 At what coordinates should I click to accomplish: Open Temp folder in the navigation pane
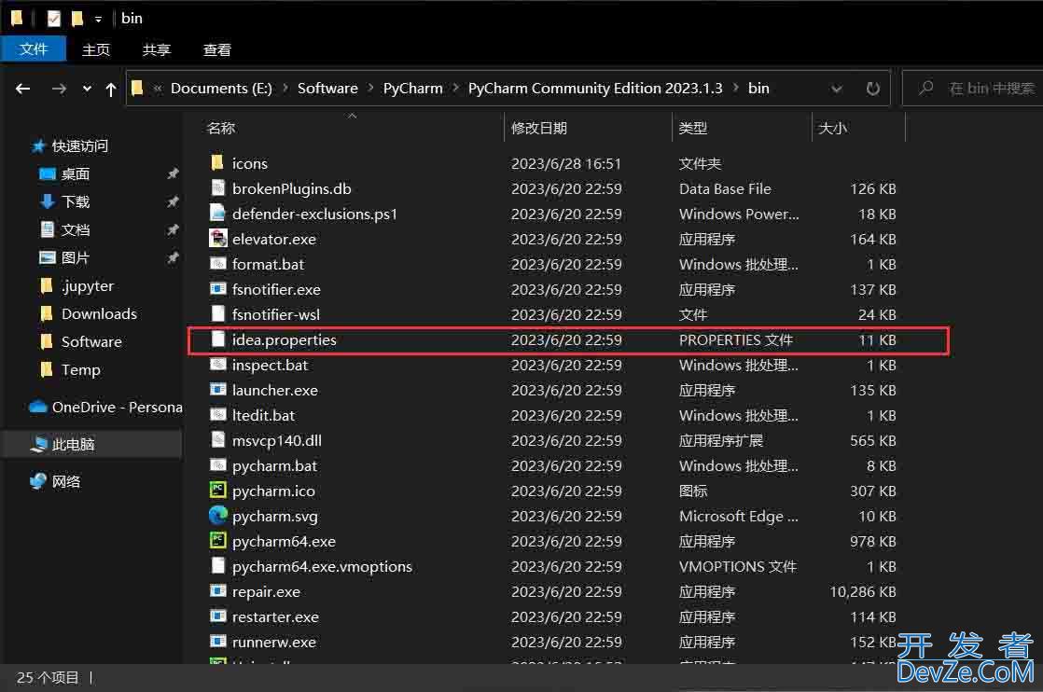point(80,369)
